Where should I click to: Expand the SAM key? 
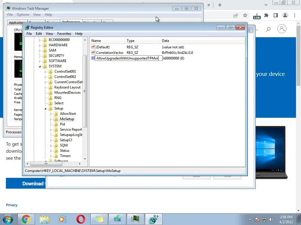(x=40, y=50)
